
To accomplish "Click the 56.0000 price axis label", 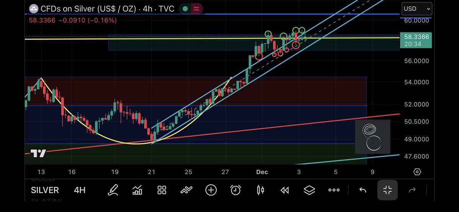I will 417,61.
